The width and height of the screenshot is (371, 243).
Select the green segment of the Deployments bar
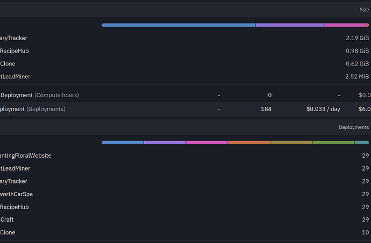[x=333, y=143]
